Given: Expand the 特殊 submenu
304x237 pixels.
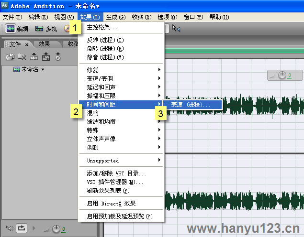Looking at the screenshot, I should (x=122, y=130).
